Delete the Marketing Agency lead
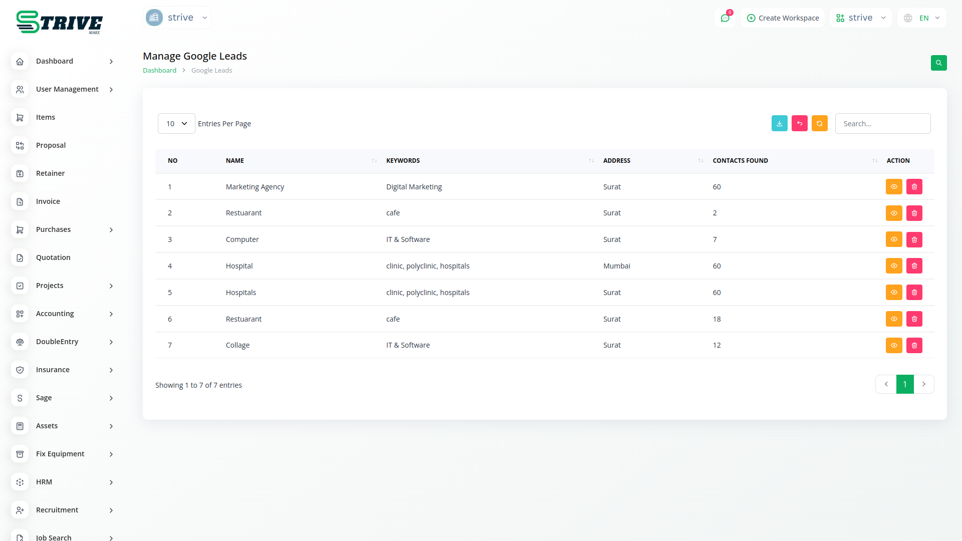 point(914,187)
